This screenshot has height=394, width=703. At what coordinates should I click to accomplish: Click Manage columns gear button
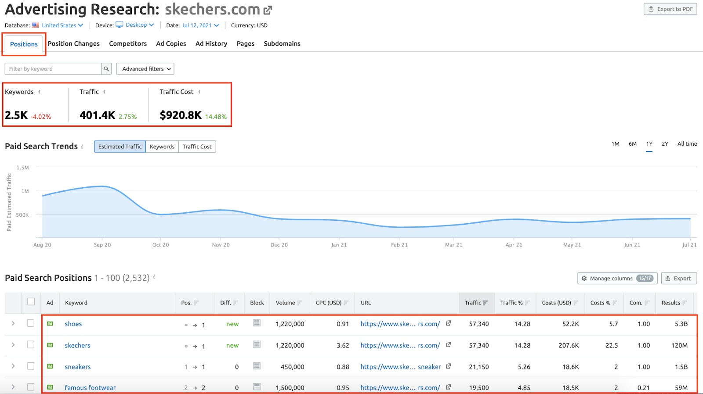tap(617, 278)
